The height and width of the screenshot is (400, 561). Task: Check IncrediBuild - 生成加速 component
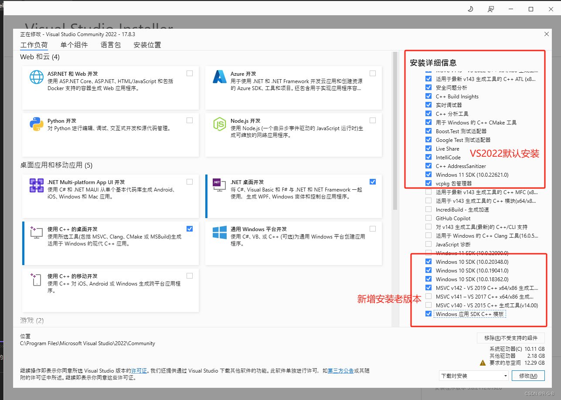pos(428,209)
